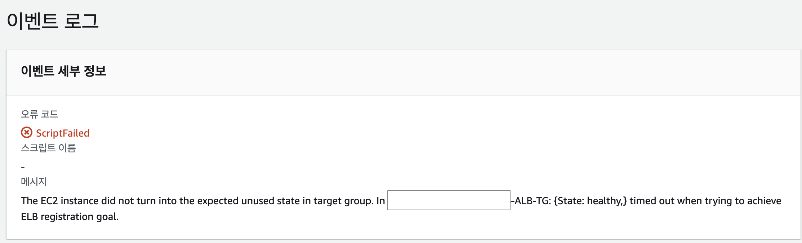Click the {State: healthy,} text

point(590,201)
